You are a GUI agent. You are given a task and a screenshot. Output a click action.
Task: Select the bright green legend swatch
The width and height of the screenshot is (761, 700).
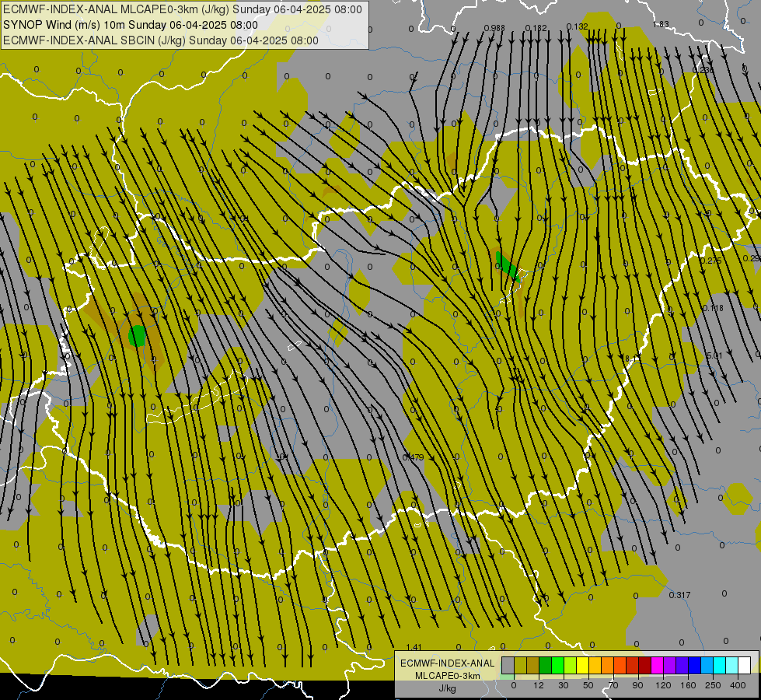tap(557, 665)
